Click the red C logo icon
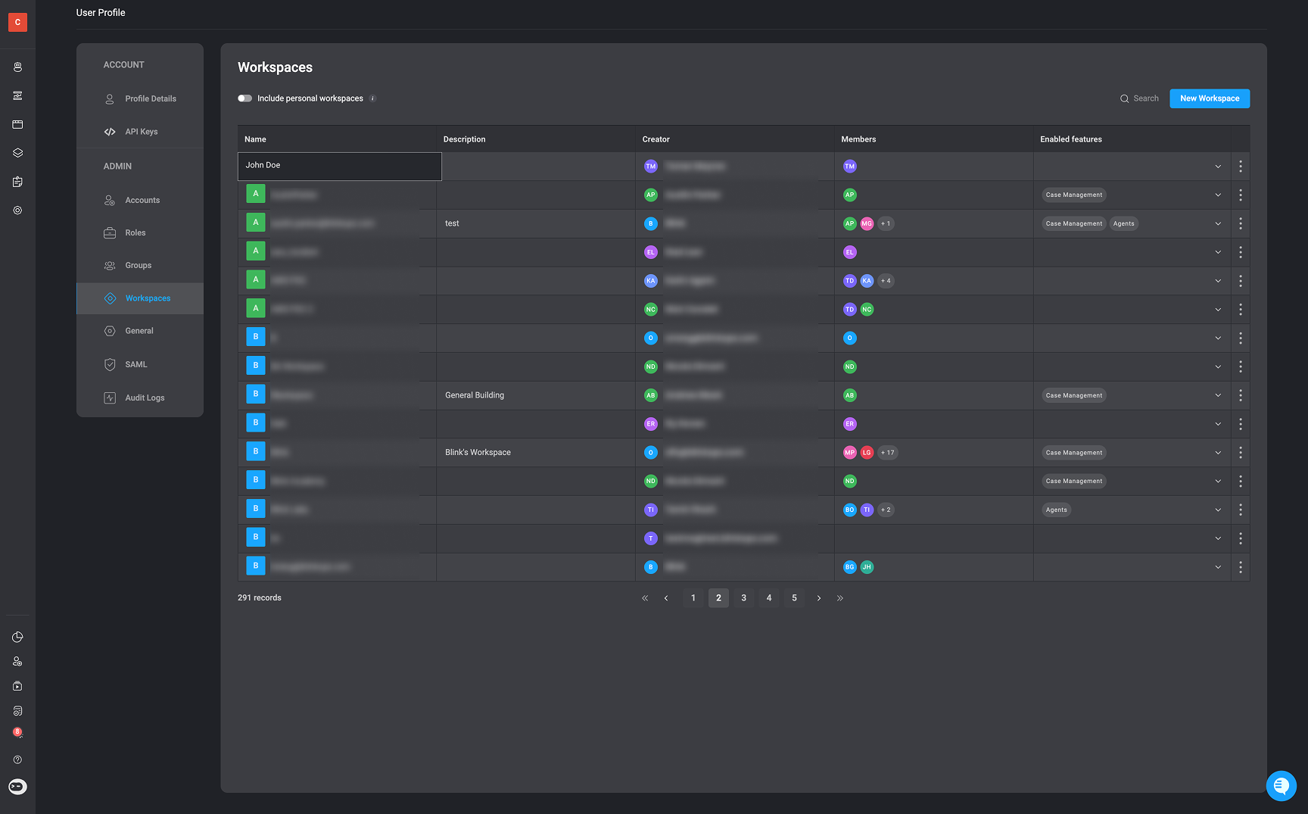 (17, 22)
